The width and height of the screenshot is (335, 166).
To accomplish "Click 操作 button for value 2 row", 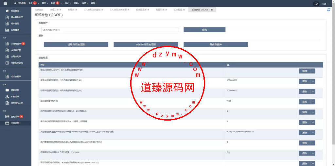I will click(x=305, y=112).
